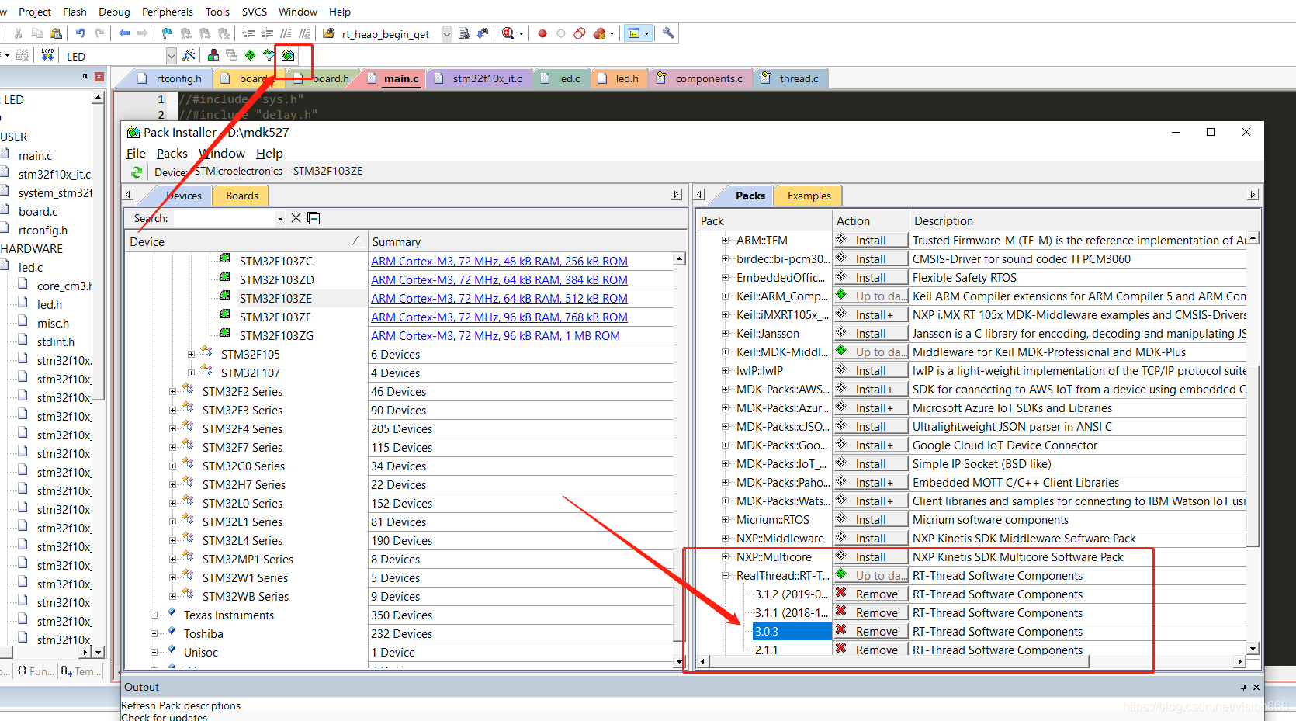Click the Paste icon in toolbar
Image resolution: width=1296 pixels, height=721 pixels.
tap(55, 33)
